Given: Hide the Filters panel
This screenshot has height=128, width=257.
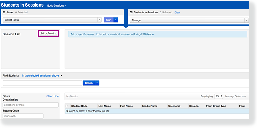Looking at the screenshot, I should tap(56, 96).
